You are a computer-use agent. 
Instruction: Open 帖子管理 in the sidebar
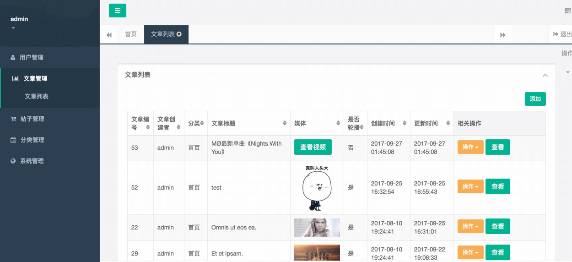pos(32,119)
